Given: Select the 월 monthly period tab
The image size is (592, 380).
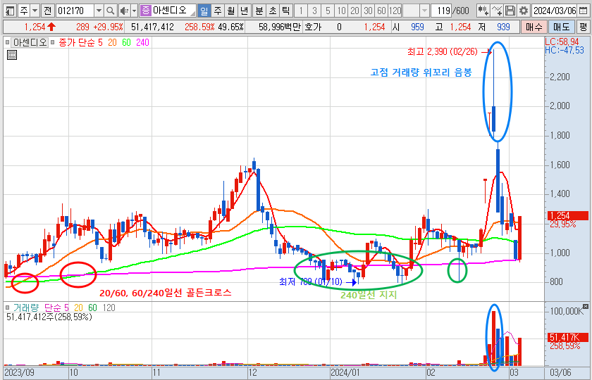Looking at the screenshot, I should pos(230,11).
